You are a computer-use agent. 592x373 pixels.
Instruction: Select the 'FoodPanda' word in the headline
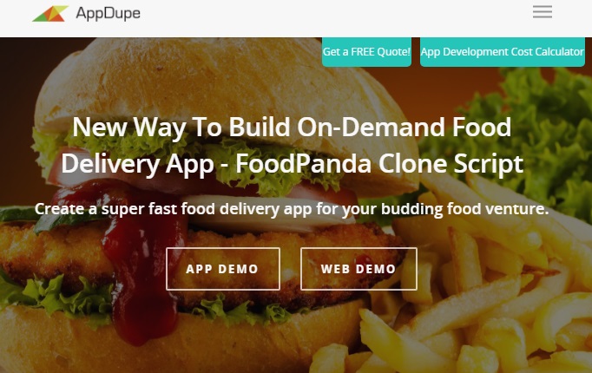tap(304, 164)
